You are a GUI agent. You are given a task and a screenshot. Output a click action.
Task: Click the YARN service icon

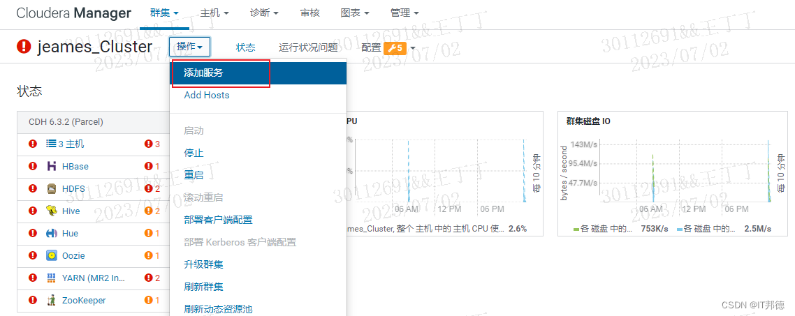[x=51, y=278]
